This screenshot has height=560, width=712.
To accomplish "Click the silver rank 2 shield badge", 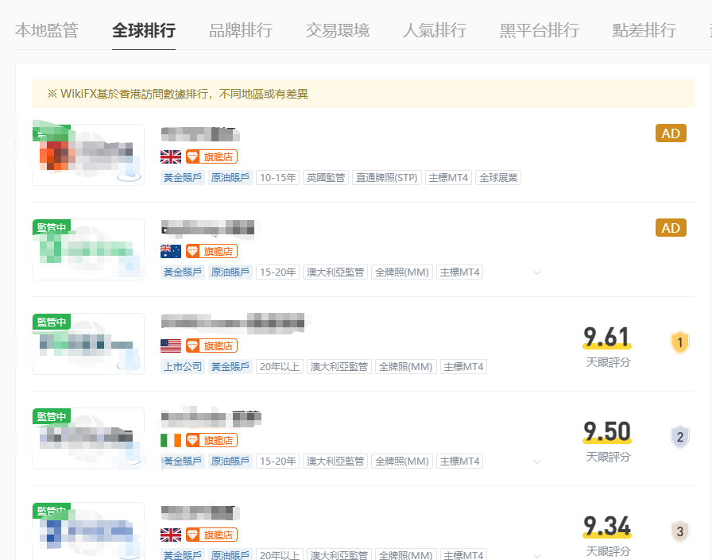I will click(679, 438).
